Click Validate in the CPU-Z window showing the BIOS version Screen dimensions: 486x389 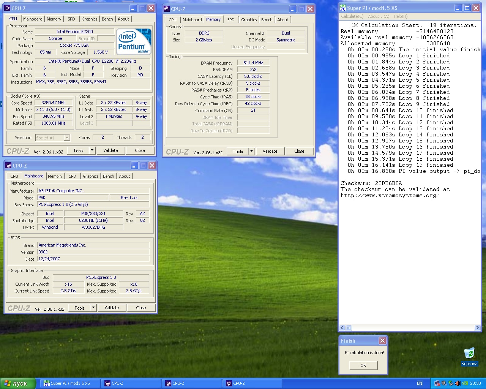click(112, 308)
